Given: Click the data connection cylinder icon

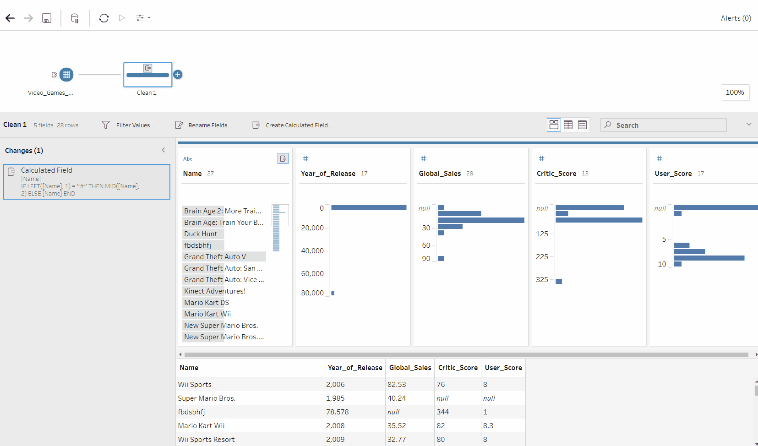Looking at the screenshot, I should click(x=75, y=18).
